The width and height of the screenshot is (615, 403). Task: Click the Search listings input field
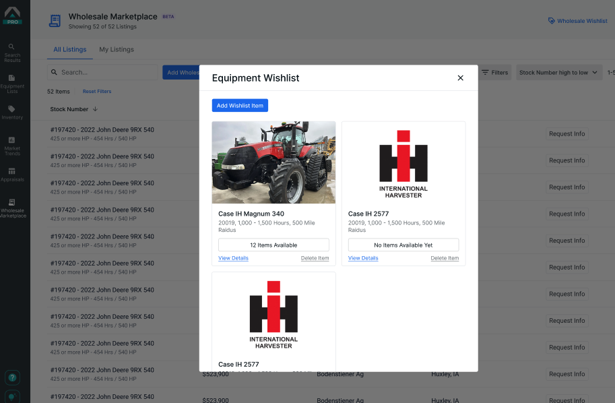pyautogui.click(x=103, y=72)
